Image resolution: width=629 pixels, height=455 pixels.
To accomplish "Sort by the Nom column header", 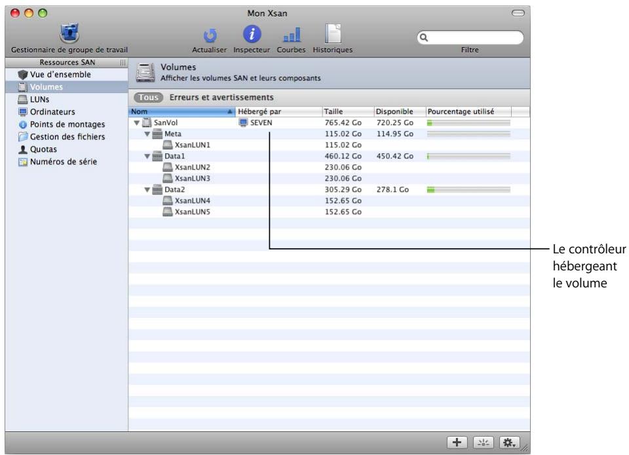I will pos(182,111).
